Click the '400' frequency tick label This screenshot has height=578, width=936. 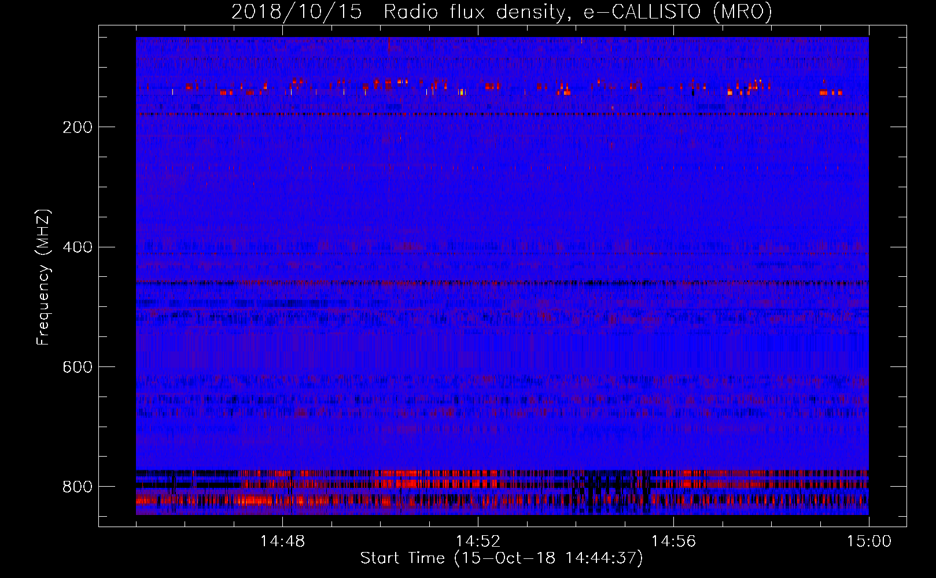point(77,247)
